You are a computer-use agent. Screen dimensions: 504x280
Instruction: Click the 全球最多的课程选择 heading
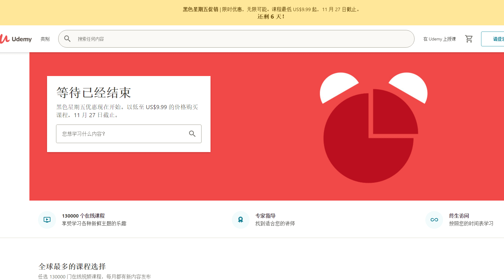[72, 266]
